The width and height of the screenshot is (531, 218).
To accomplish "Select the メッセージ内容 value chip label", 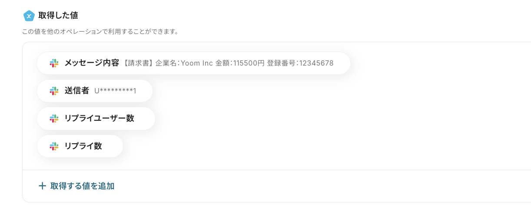I will pos(92,63).
